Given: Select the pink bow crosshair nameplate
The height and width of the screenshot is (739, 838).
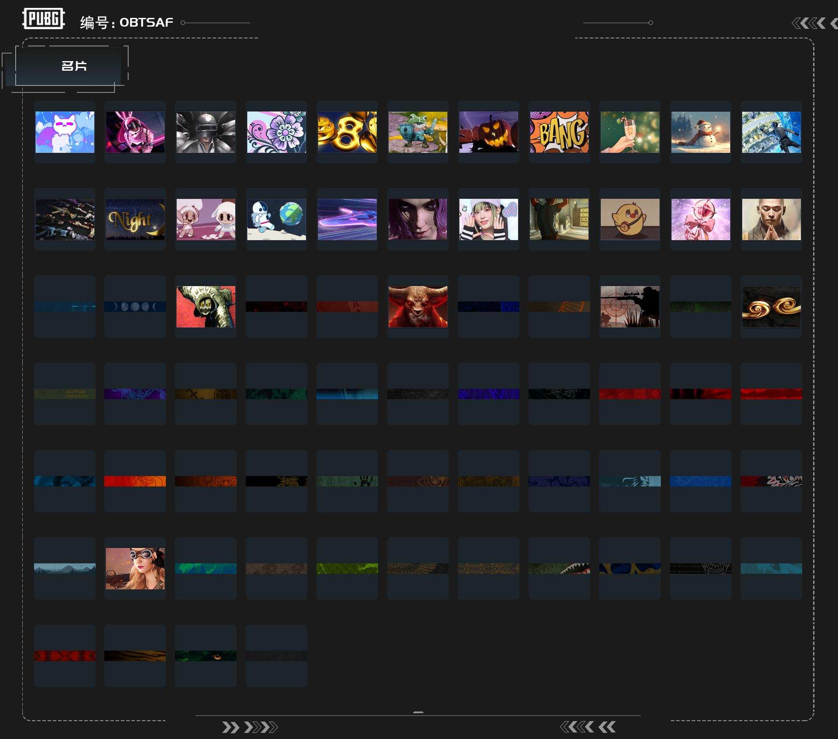Looking at the screenshot, I should pos(701,220).
